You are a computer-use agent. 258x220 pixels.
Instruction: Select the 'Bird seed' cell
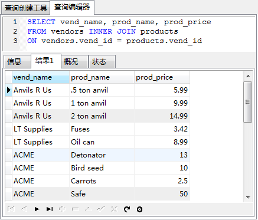102,168
